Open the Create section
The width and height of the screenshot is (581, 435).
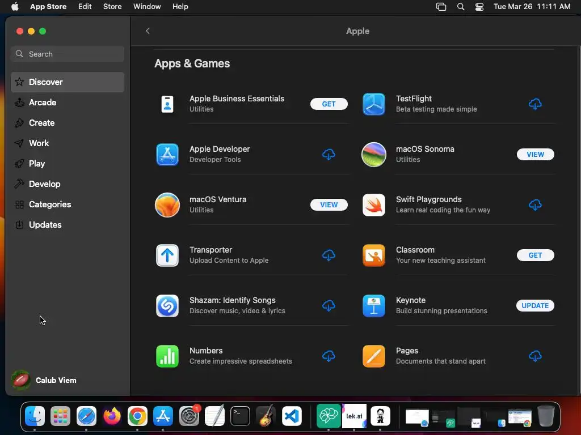point(68,122)
